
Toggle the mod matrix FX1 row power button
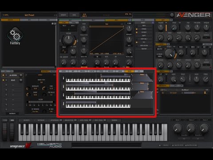point(163,93)
